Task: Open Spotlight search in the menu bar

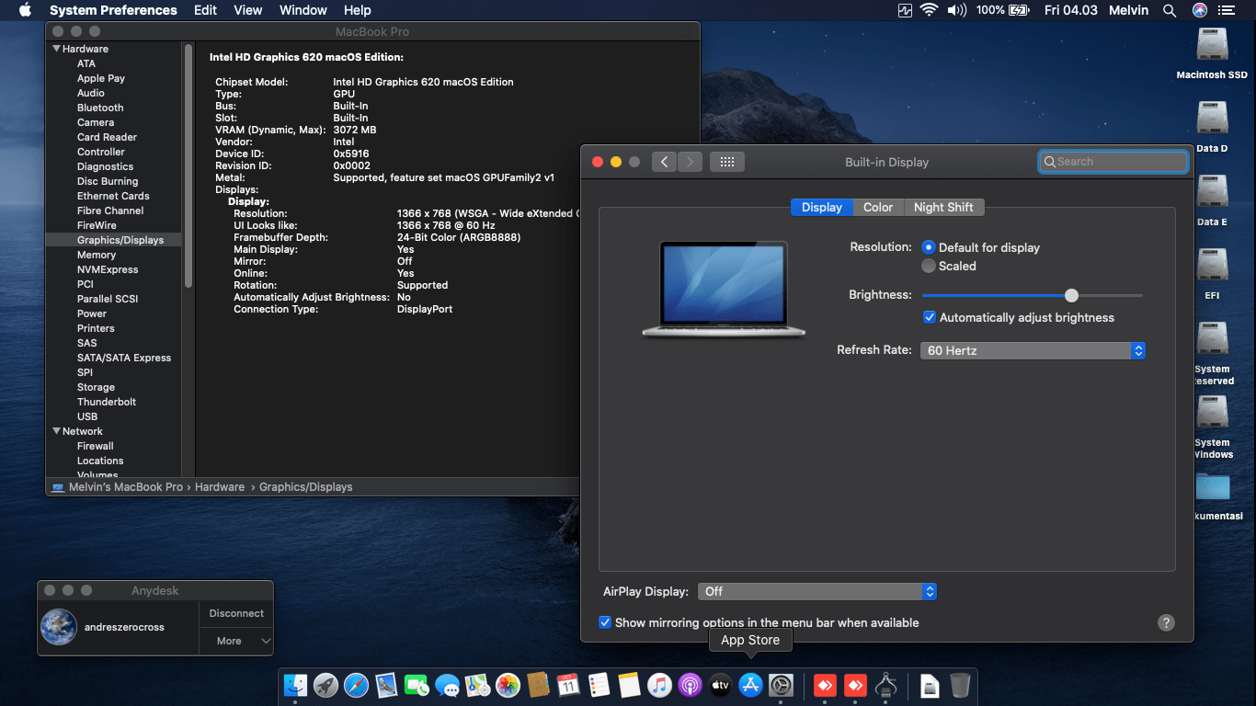Action: tap(1170, 10)
